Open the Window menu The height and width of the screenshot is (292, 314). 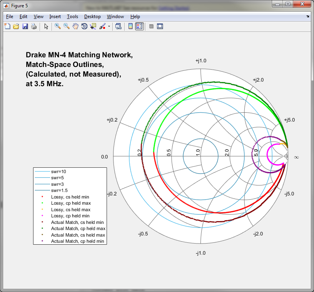[x=115, y=17]
